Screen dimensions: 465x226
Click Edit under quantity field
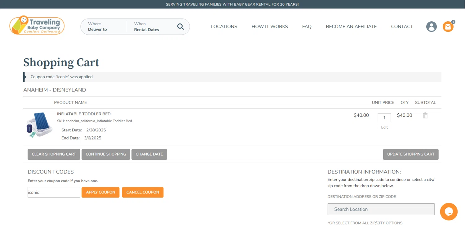[x=384, y=127]
